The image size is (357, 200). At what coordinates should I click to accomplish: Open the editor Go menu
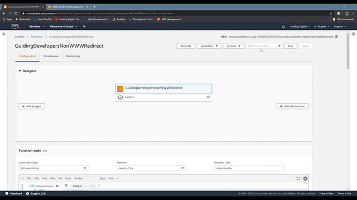click(60, 178)
